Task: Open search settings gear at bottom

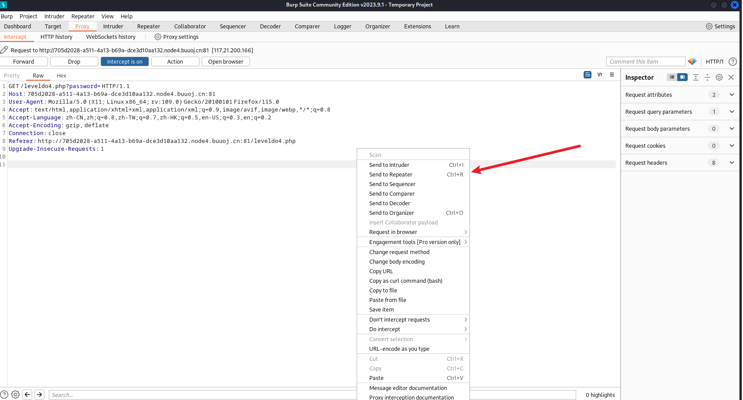Action: pos(16,395)
